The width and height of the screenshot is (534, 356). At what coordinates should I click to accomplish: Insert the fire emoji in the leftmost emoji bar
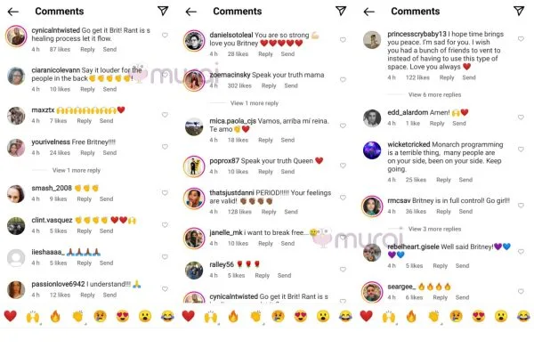point(55,317)
